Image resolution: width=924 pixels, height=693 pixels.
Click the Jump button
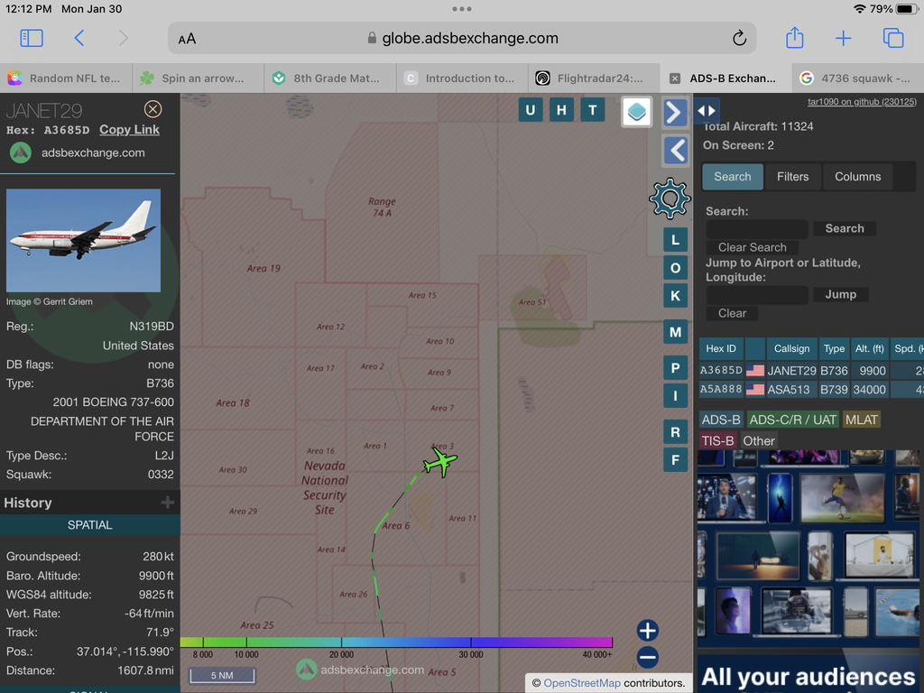840,295
